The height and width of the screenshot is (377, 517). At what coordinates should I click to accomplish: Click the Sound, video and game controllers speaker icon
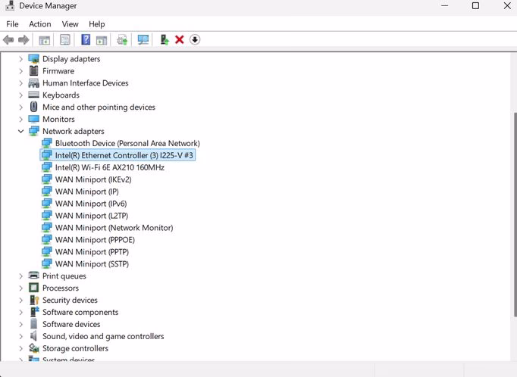pos(33,336)
